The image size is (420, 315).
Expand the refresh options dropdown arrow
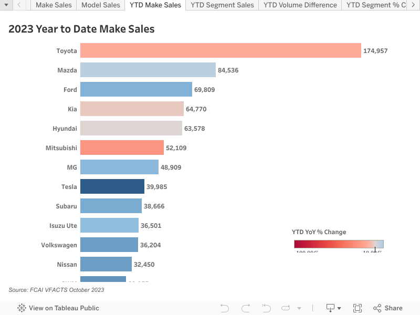pyautogui.click(x=299, y=308)
